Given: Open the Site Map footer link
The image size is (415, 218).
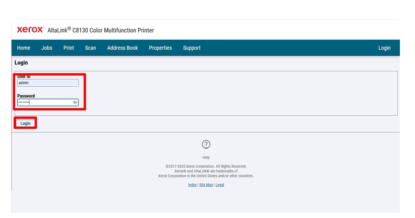Looking at the screenshot, I should coord(206,185).
